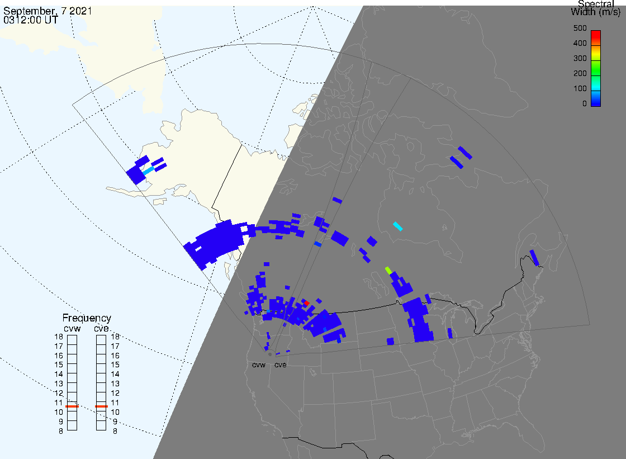Click the 200 label on color scale
Viewport: 626px width, 459px height.
(x=580, y=73)
